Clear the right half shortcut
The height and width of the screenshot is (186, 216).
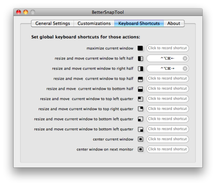pos(185,69)
